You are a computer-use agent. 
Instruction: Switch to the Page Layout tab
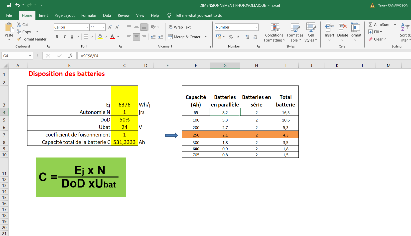(65, 15)
